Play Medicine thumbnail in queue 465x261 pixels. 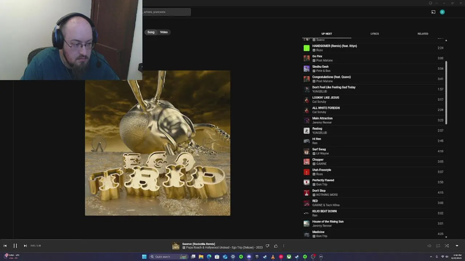(307, 234)
